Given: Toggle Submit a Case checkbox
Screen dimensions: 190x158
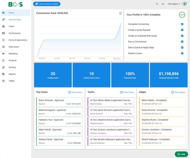Looking at the screenshot, I should [x=182, y=53].
